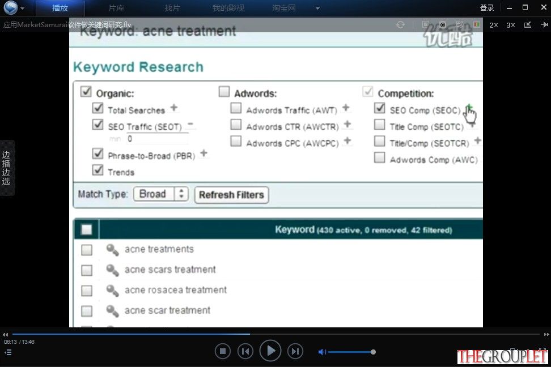Stop video playback with the stop button
This screenshot has width=551, height=367.
click(222, 351)
